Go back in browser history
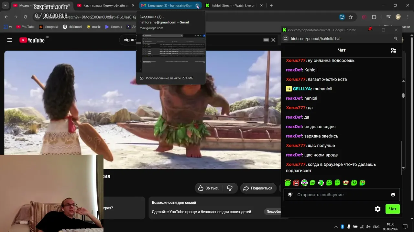This screenshot has height=232, width=414. pyautogui.click(x=6, y=17)
